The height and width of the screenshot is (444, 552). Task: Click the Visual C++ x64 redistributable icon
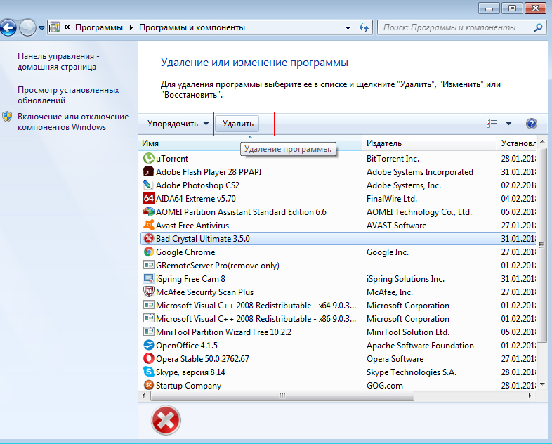click(149, 306)
